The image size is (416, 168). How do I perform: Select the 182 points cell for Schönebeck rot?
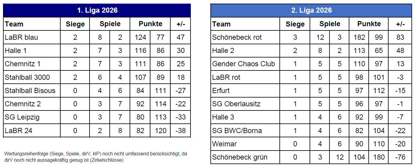pyautogui.click(x=359, y=37)
